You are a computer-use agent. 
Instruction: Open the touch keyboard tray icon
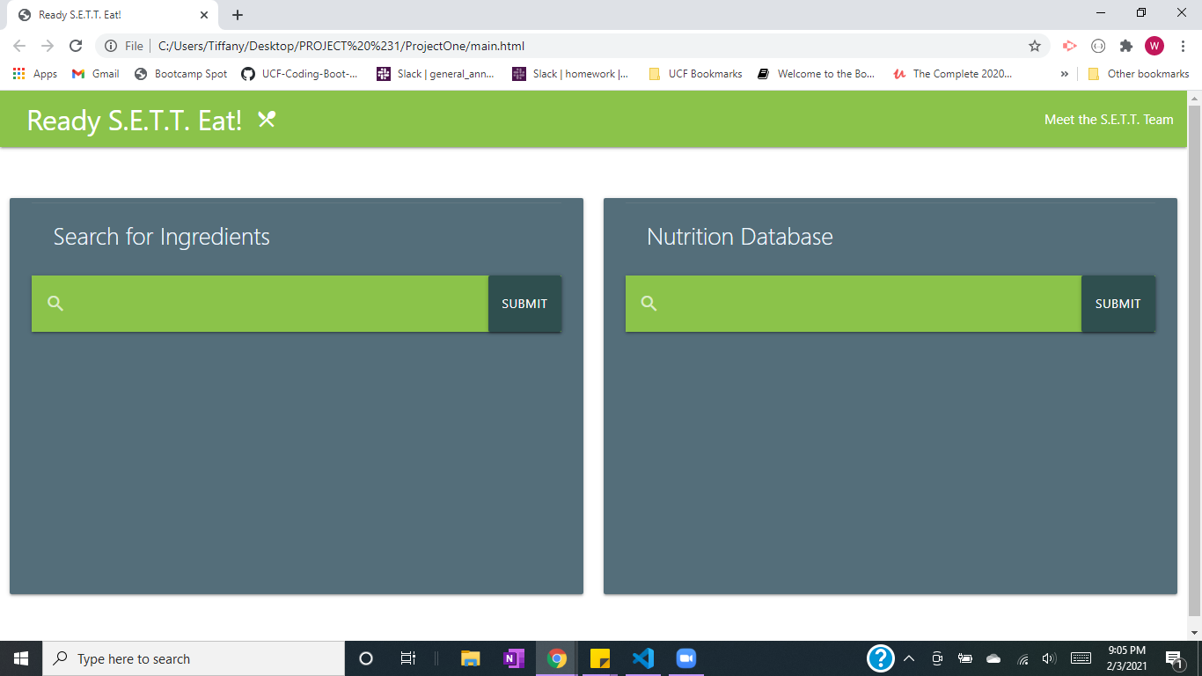click(x=1081, y=658)
